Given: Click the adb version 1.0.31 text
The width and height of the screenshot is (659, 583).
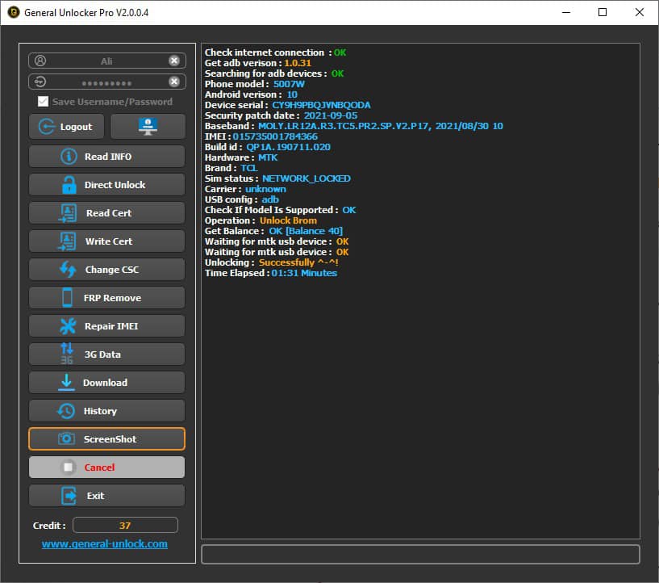Looking at the screenshot, I should tap(298, 63).
